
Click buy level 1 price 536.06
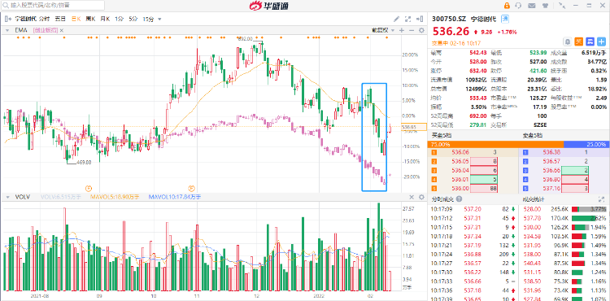click(460, 153)
